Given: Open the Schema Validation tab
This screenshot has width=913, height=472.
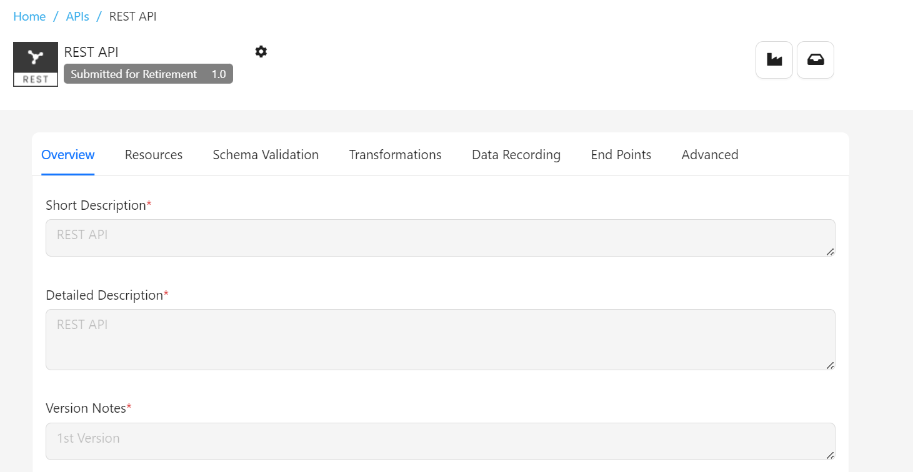Looking at the screenshot, I should [x=266, y=155].
